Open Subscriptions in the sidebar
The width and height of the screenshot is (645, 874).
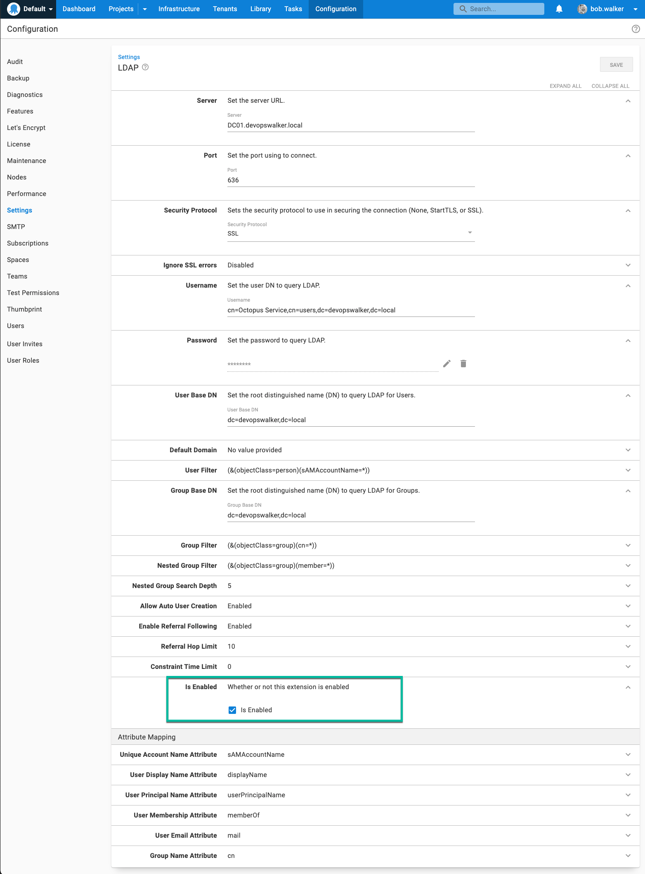tap(28, 243)
